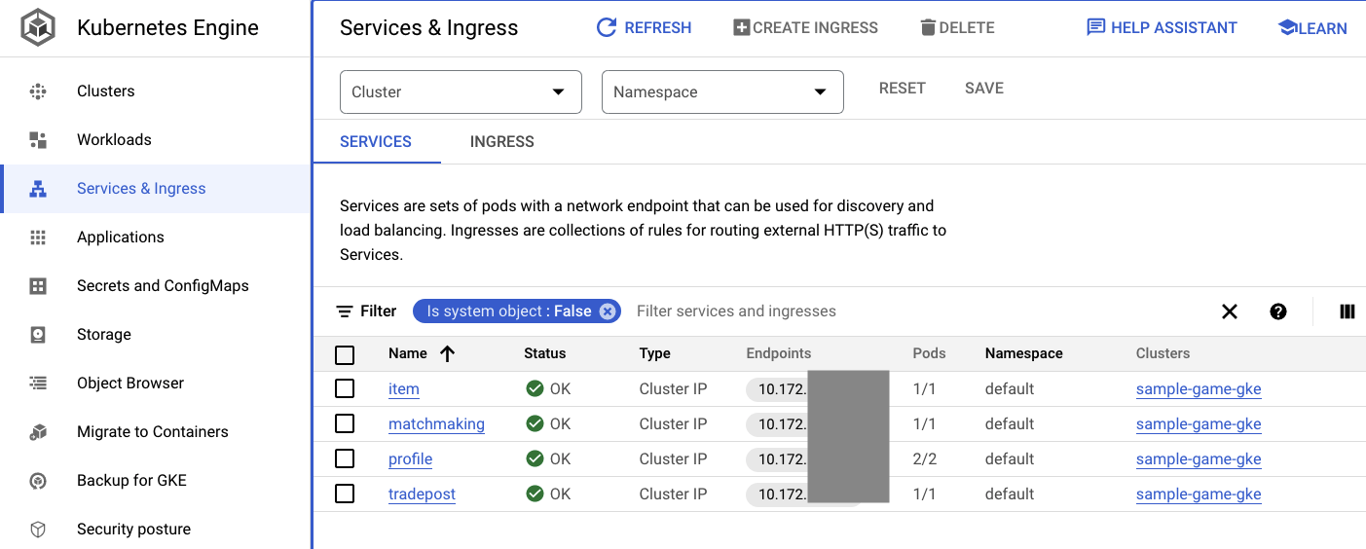Select the tradepost row checkbox

pyautogui.click(x=345, y=494)
